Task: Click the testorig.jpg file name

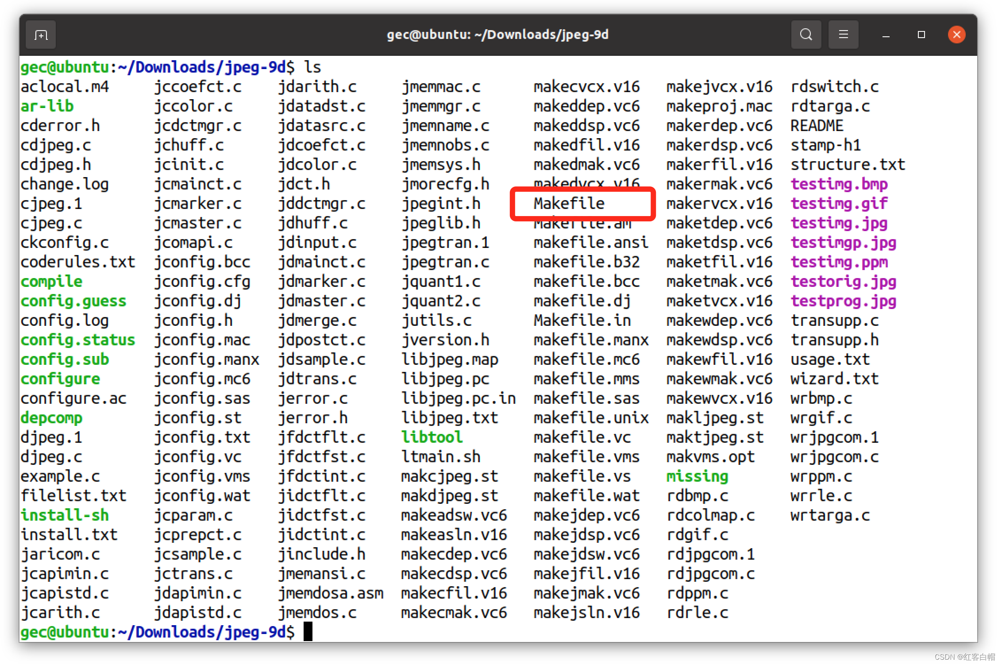Action: [x=844, y=282]
